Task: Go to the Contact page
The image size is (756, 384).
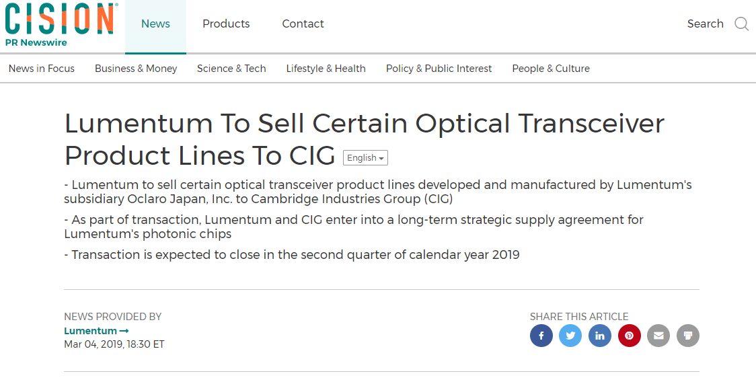Action: (x=303, y=24)
